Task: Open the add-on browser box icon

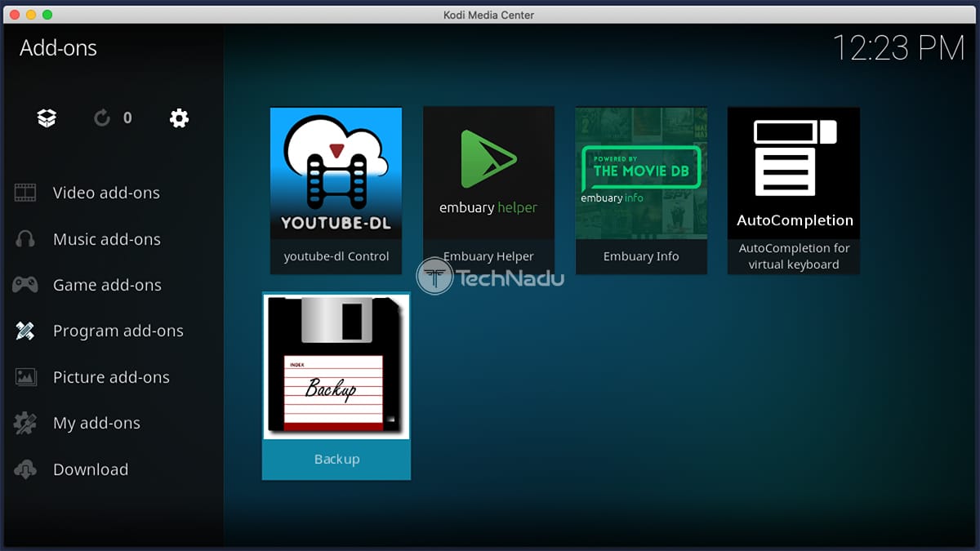Action: pyautogui.click(x=47, y=118)
